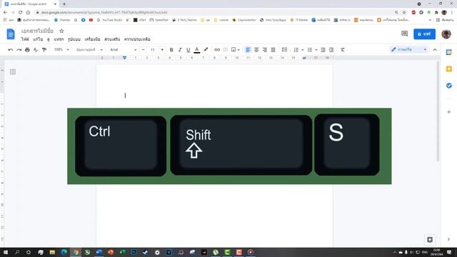Open the paragraph style dropdown
This screenshot has width=457, height=257.
(x=89, y=50)
